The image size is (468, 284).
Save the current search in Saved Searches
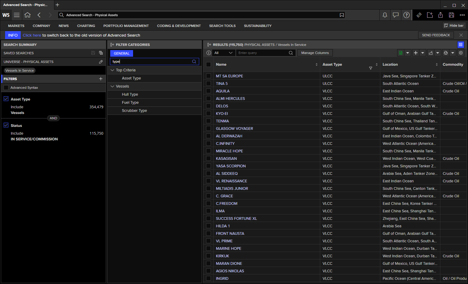coord(93,53)
